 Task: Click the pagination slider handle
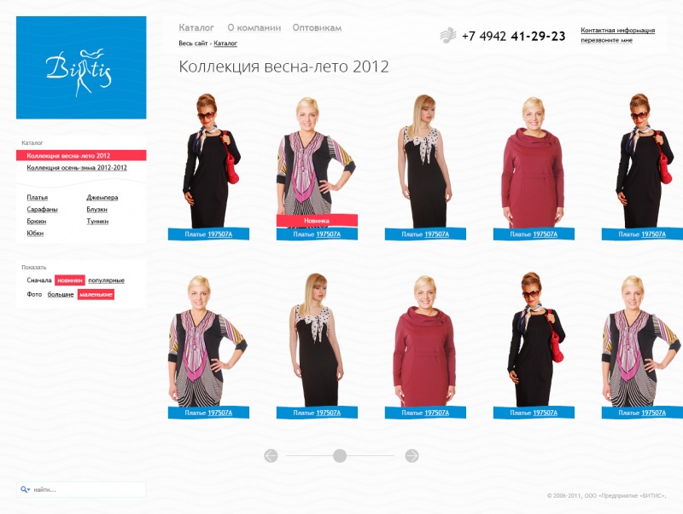pos(340,456)
